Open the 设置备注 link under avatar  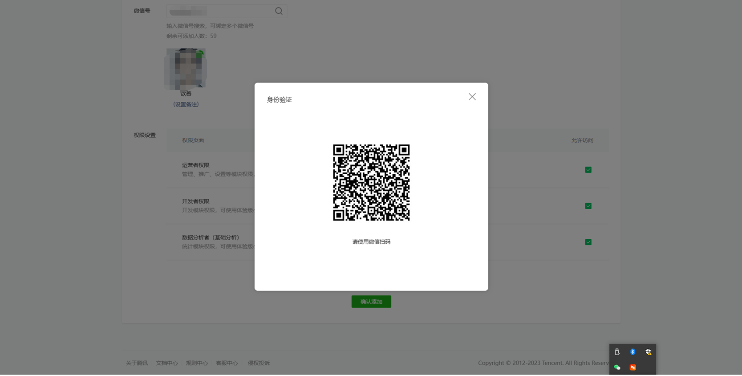point(186,104)
